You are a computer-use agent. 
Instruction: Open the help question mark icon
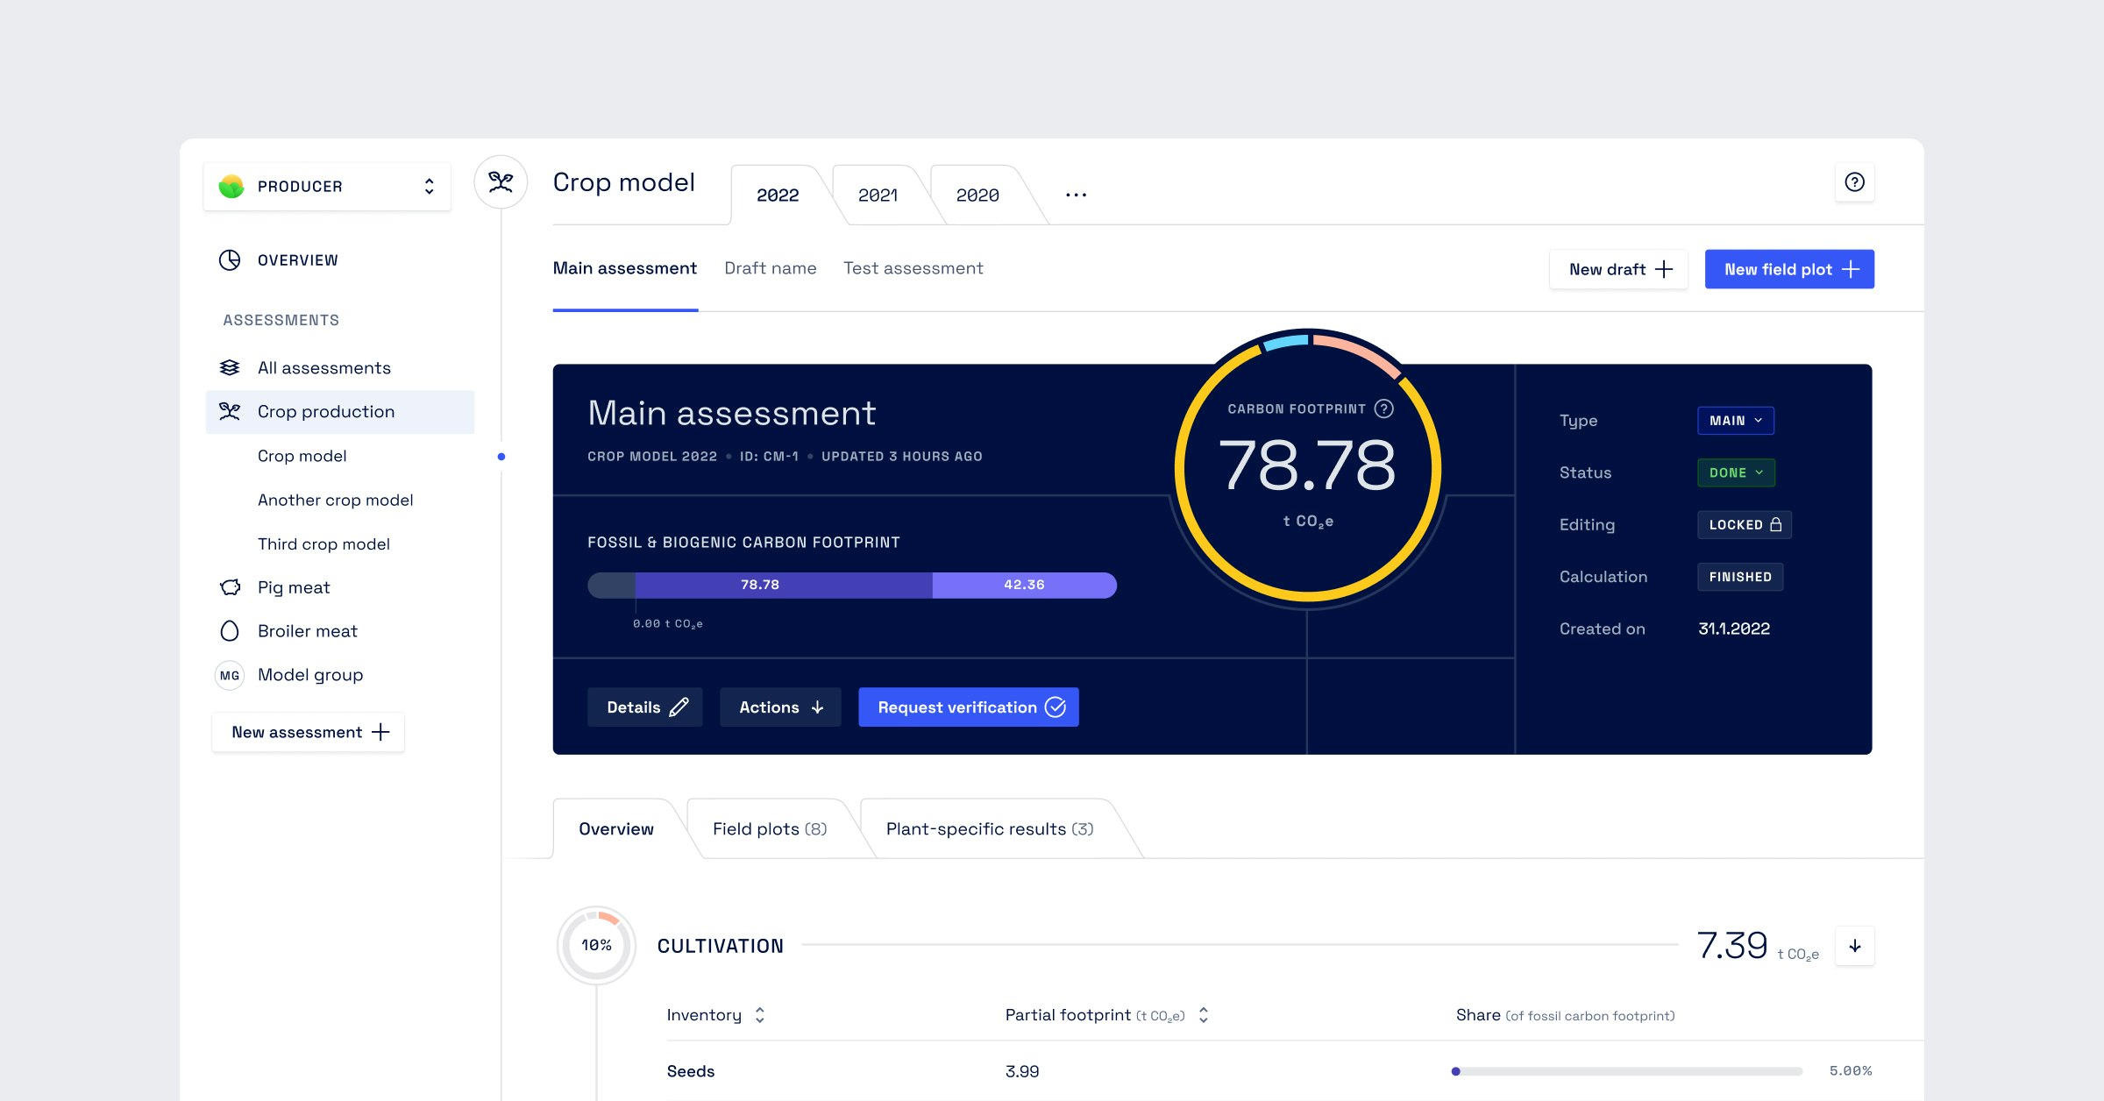(x=1854, y=182)
